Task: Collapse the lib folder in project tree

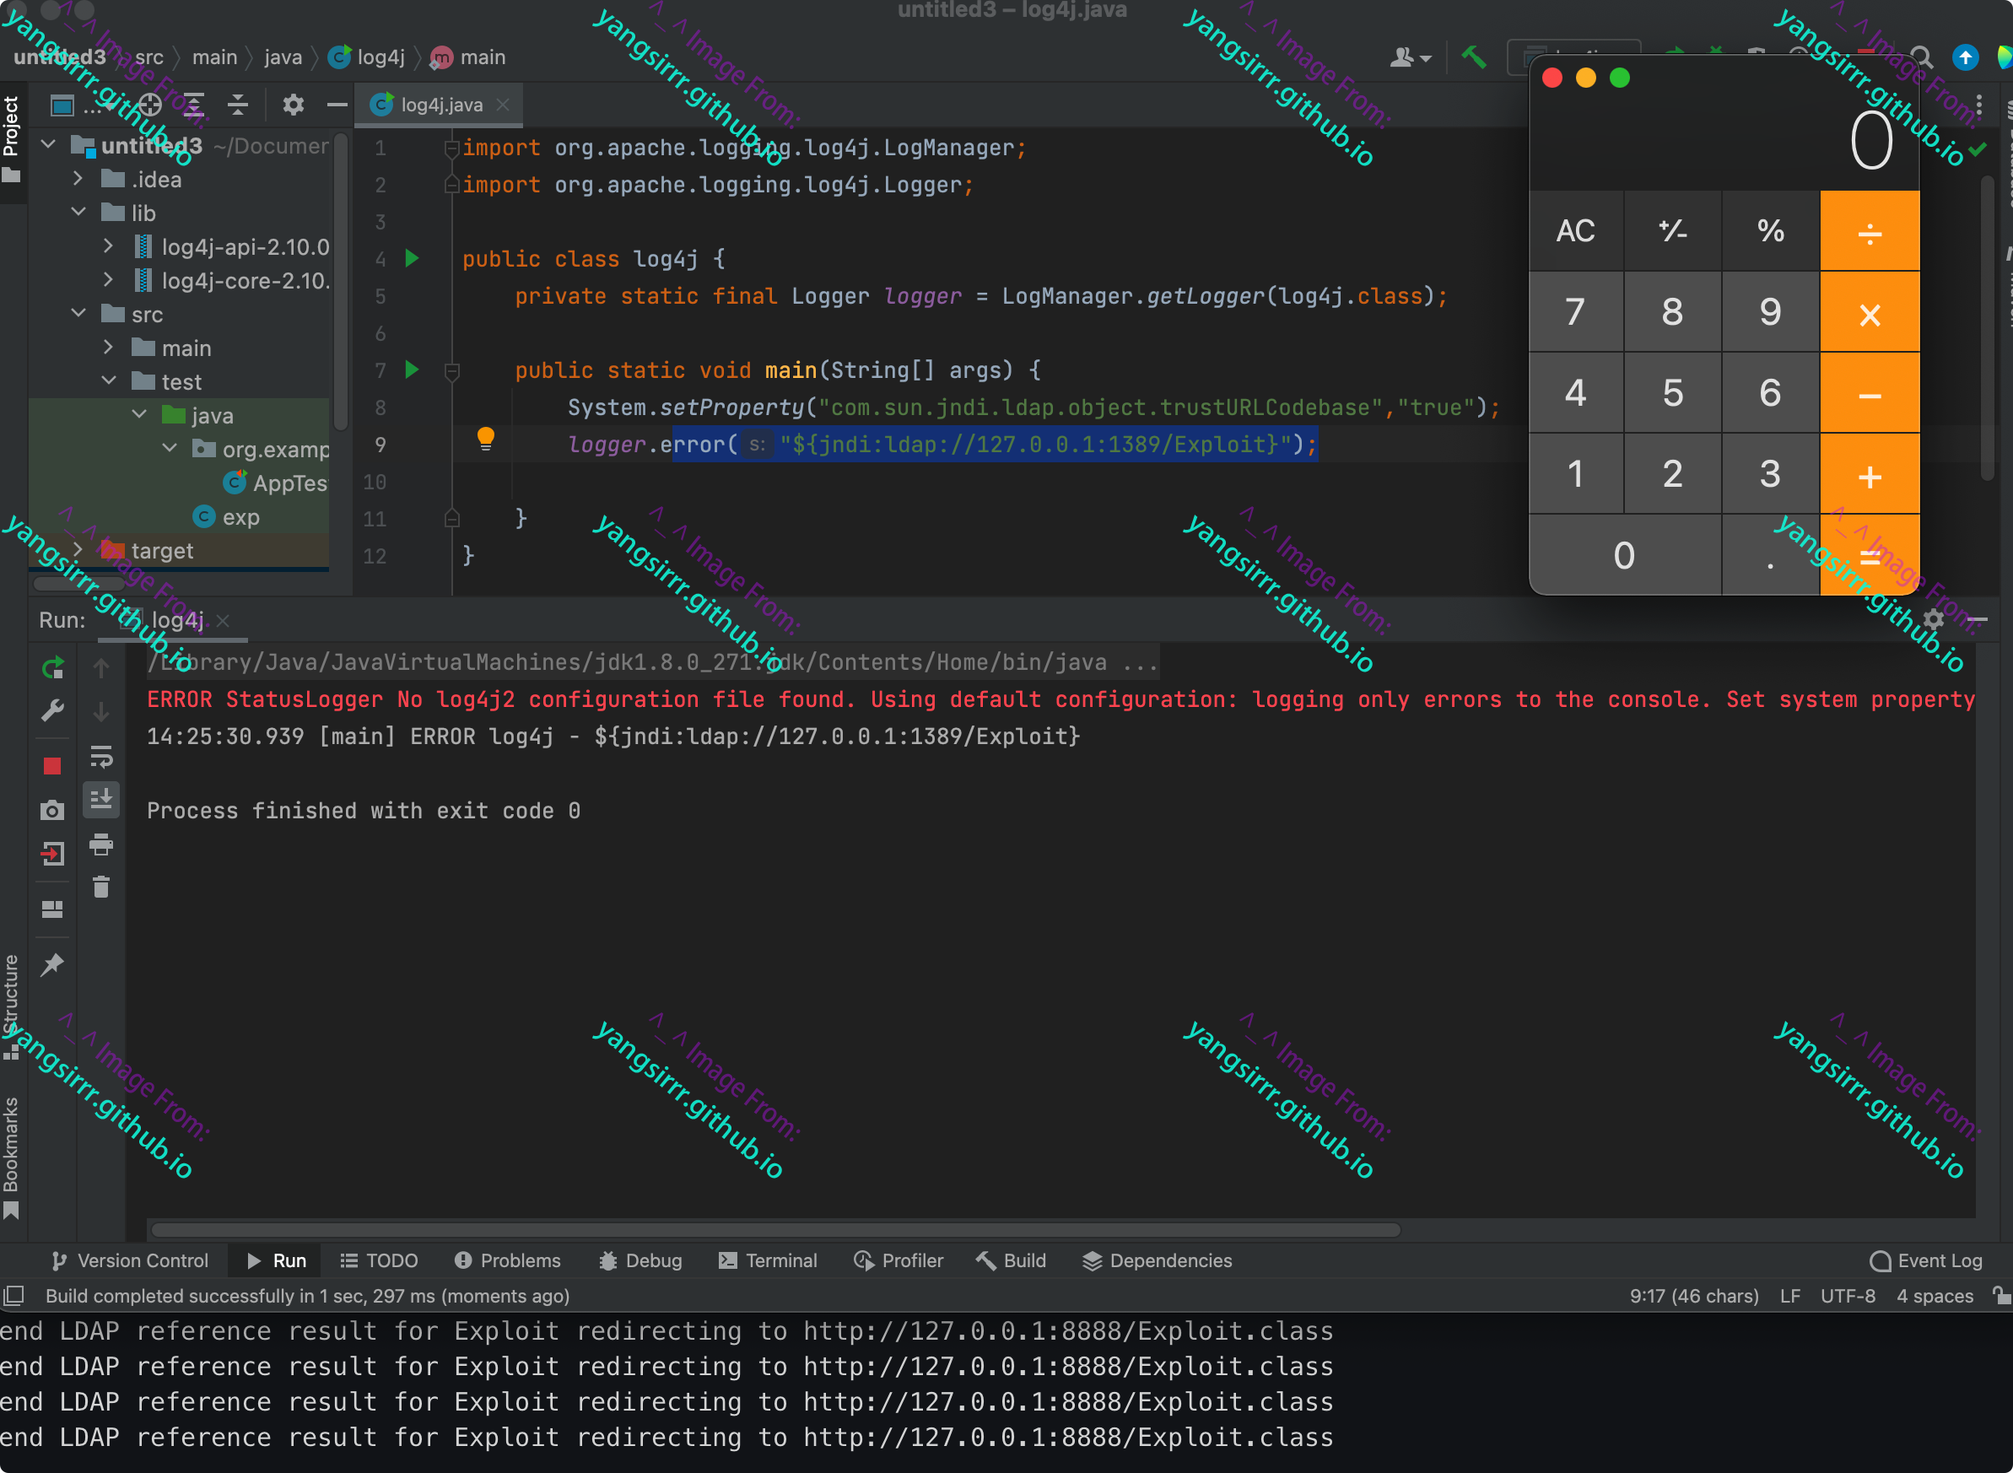Action: point(78,213)
